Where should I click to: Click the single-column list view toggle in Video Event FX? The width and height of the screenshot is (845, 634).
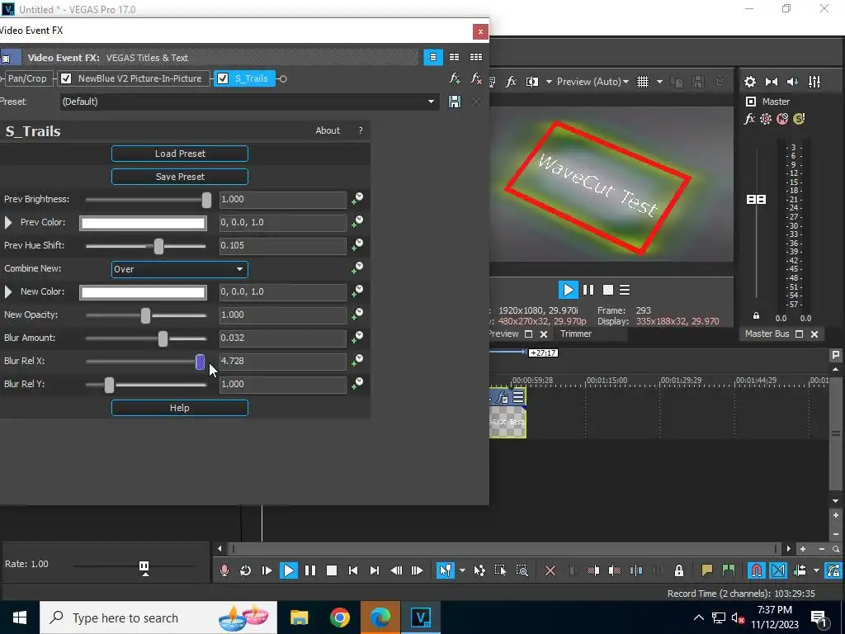[x=432, y=57]
